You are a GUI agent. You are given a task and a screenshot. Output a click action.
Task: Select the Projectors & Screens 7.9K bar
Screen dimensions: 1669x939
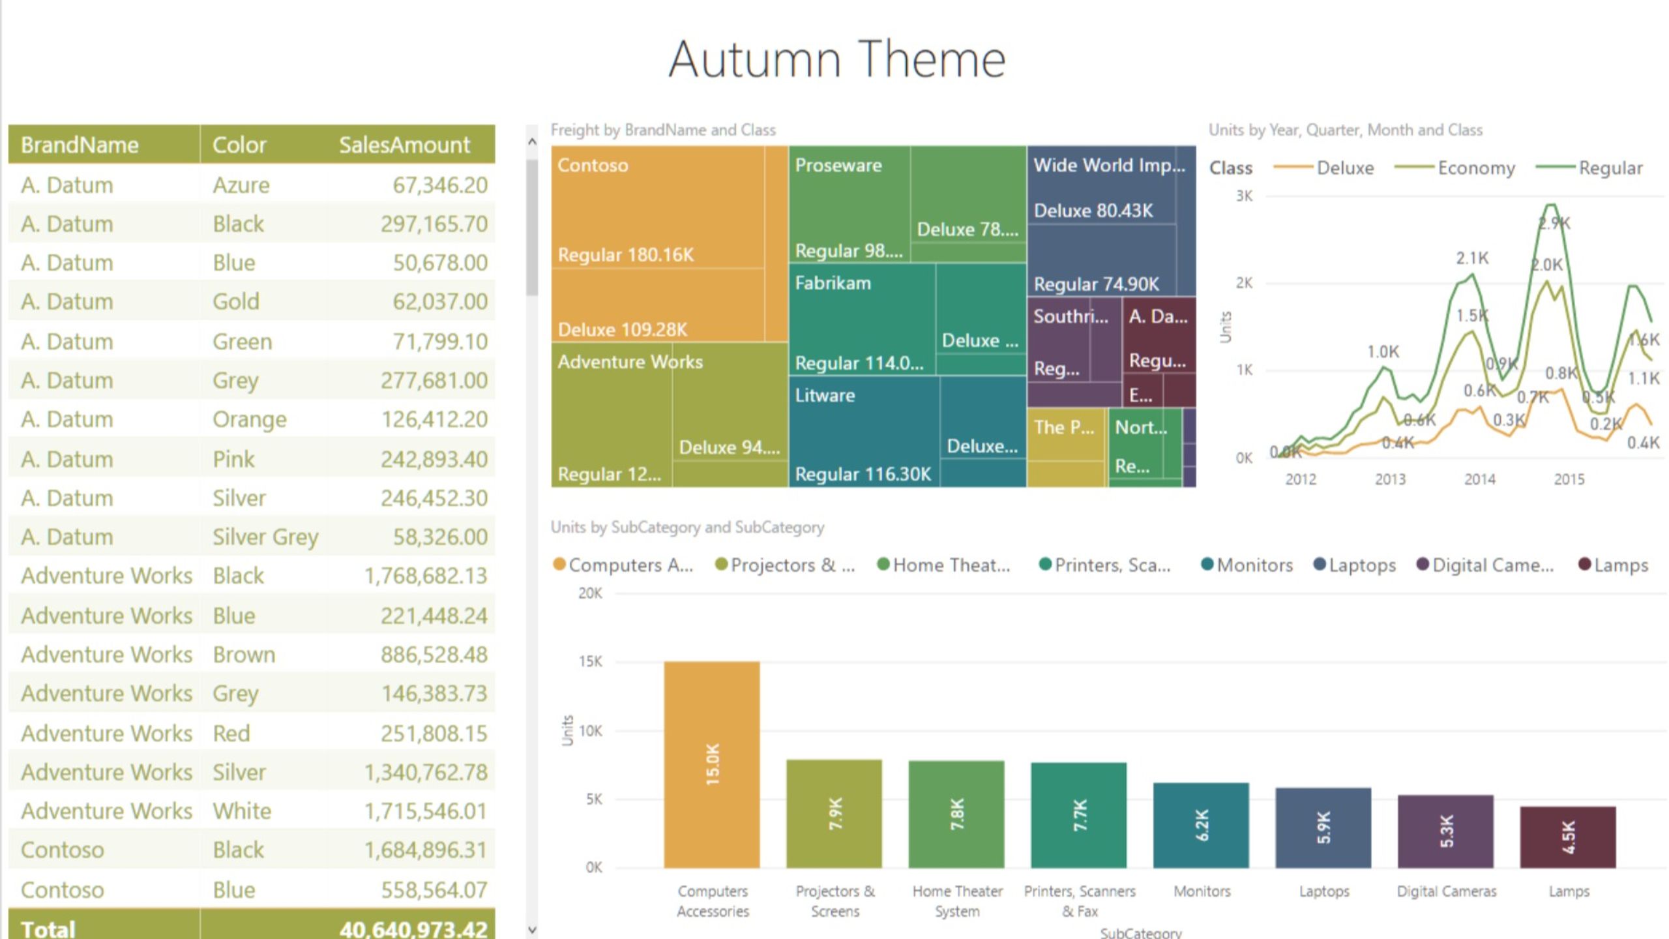834,813
